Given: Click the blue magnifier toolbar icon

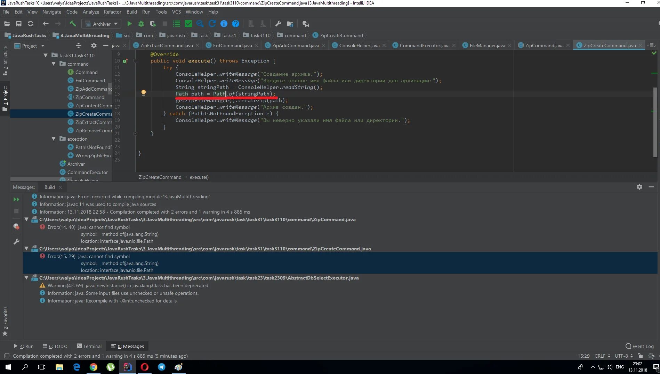Looking at the screenshot, I should [200, 24].
